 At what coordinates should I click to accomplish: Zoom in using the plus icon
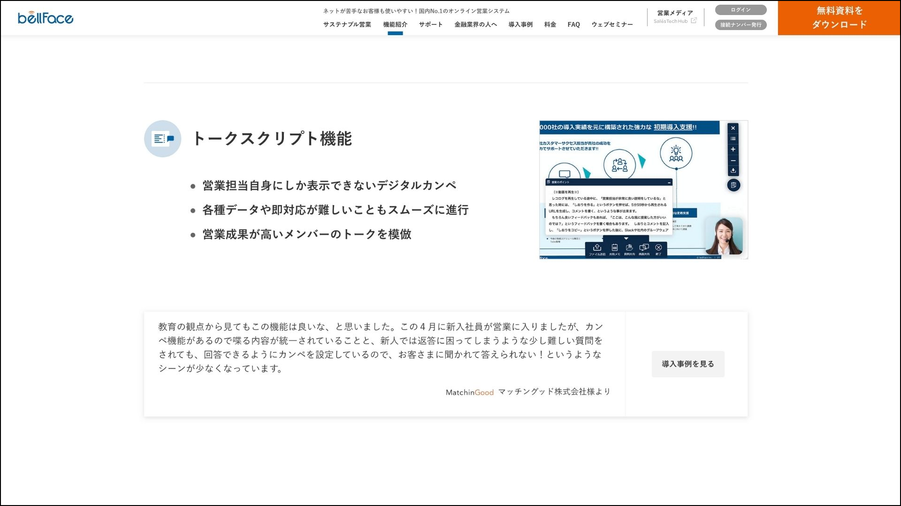tap(733, 149)
